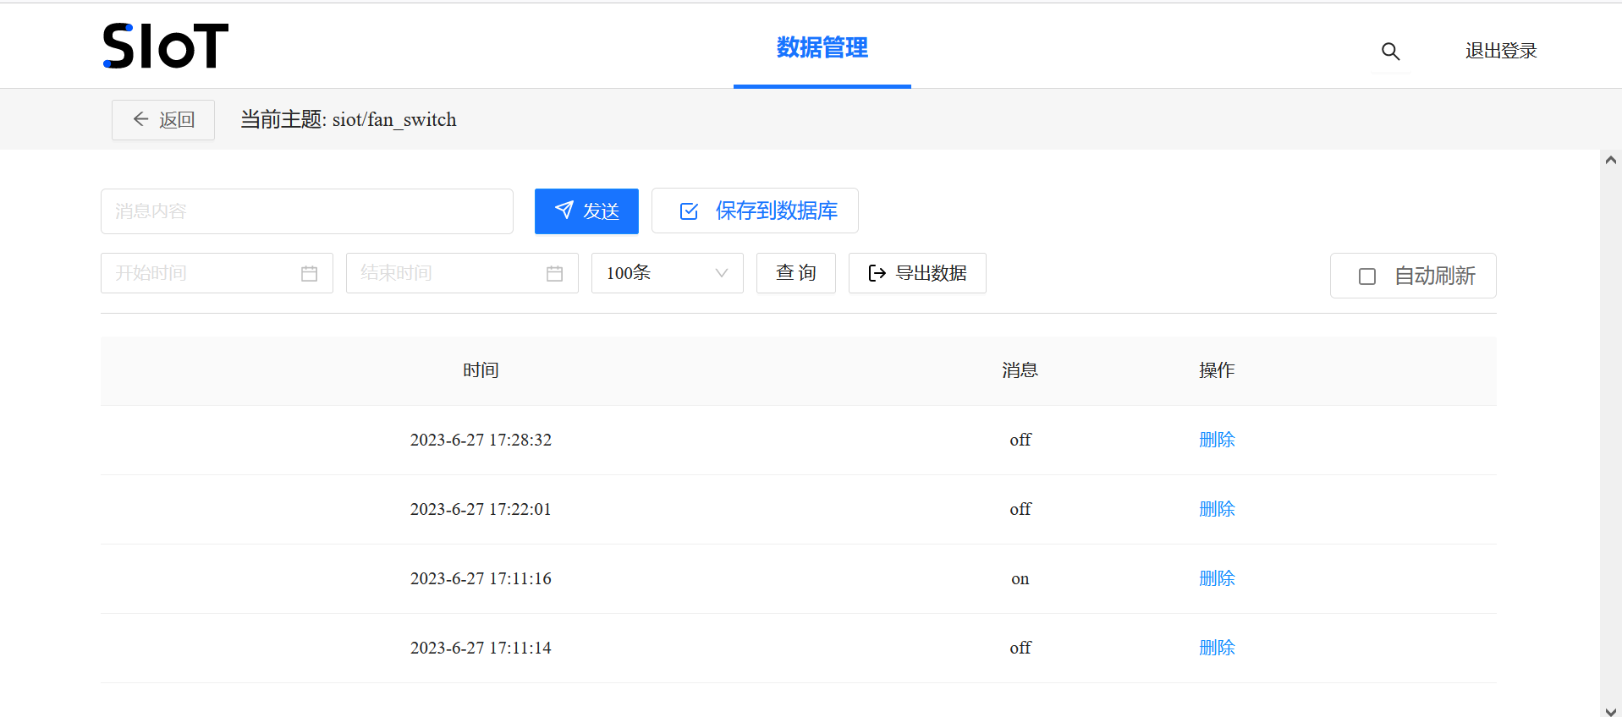Delete the 17:22:01 record
The image size is (1622, 717).
1217,509
